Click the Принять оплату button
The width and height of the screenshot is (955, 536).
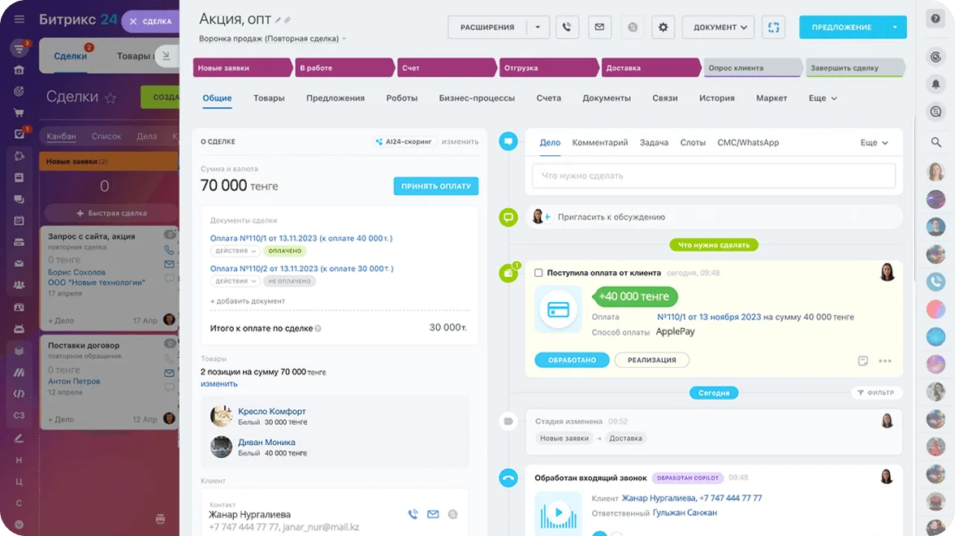pos(436,187)
